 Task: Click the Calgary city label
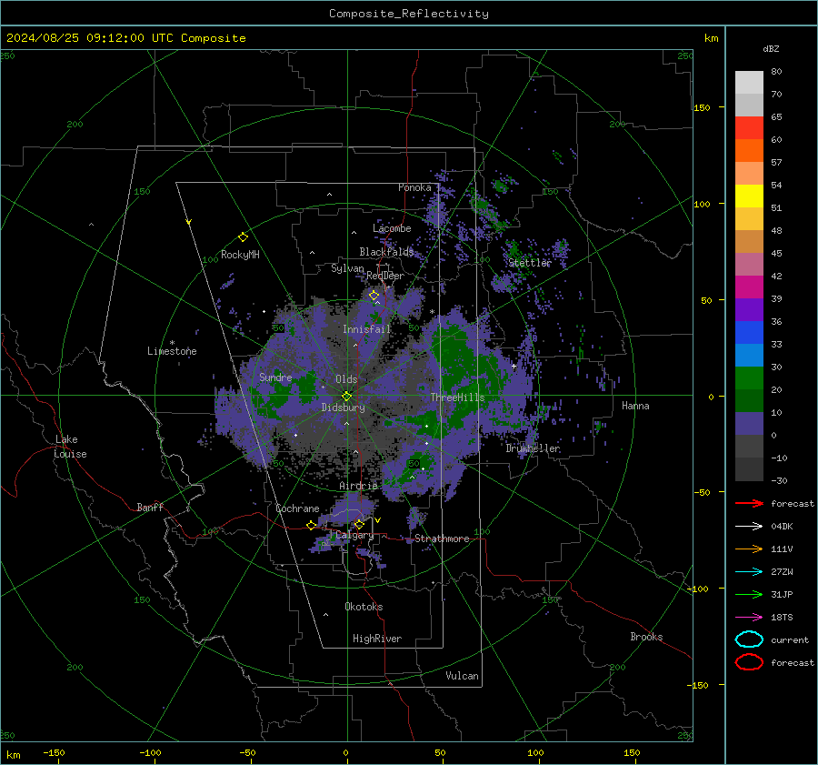(354, 535)
